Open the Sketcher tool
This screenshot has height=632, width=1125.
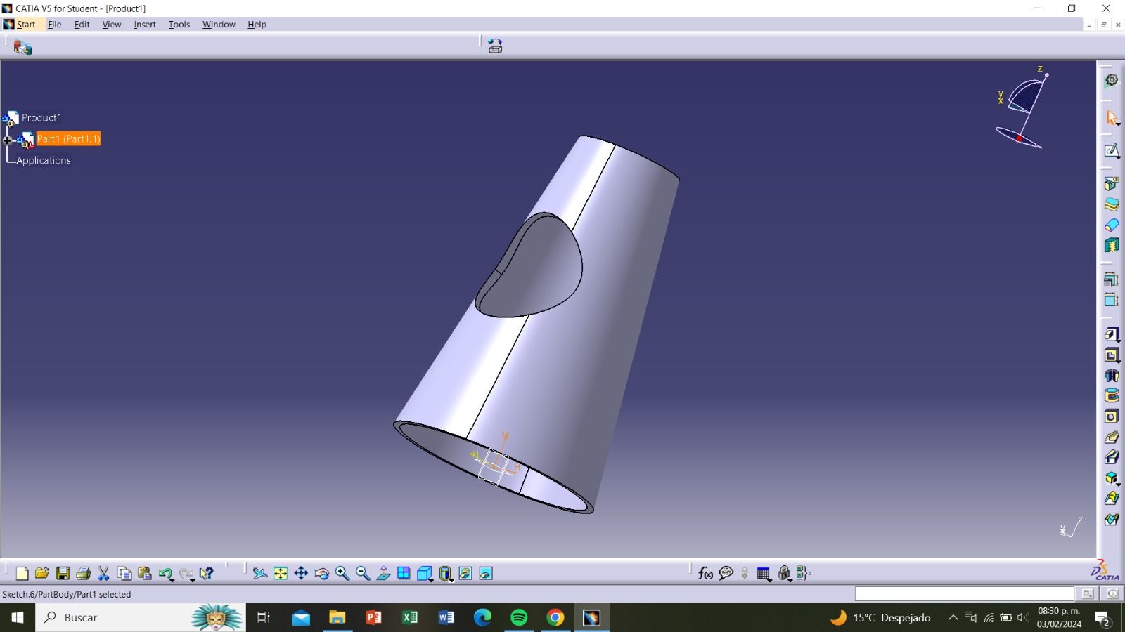(x=1112, y=151)
